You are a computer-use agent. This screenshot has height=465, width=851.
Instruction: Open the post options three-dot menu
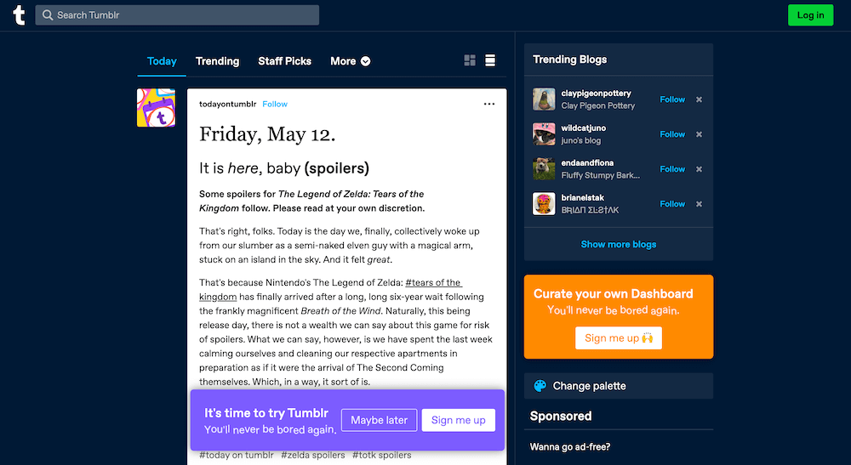[489, 104]
